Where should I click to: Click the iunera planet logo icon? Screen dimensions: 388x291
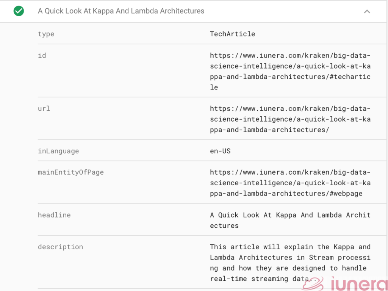click(x=313, y=283)
